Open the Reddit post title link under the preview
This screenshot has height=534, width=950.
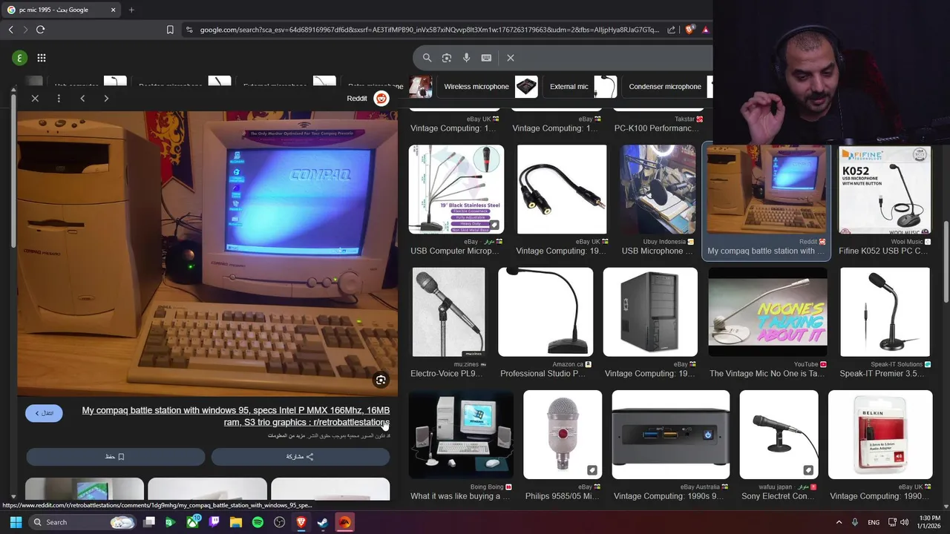(x=236, y=416)
